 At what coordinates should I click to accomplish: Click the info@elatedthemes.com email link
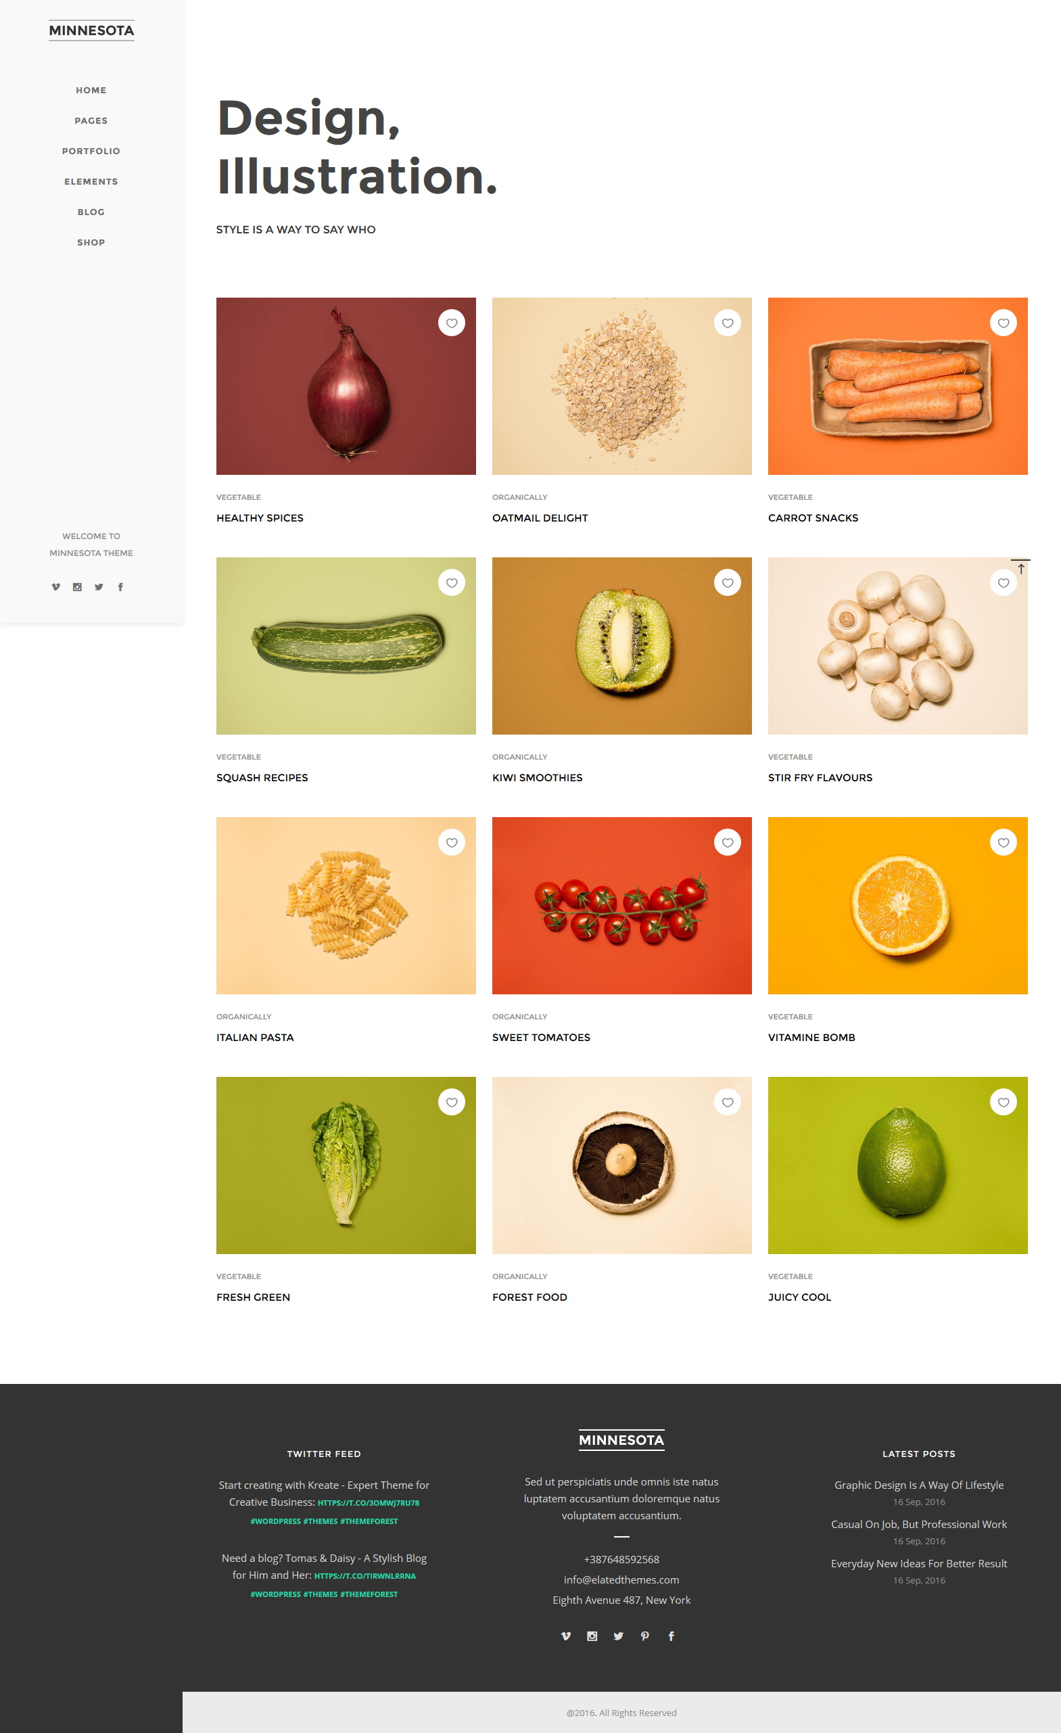pos(621,1579)
